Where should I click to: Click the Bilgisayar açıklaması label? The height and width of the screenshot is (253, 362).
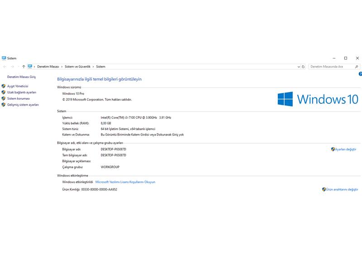coord(76,161)
